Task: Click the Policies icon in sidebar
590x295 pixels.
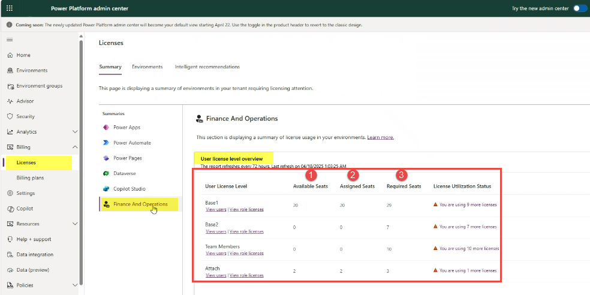Action: click(x=10, y=285)
